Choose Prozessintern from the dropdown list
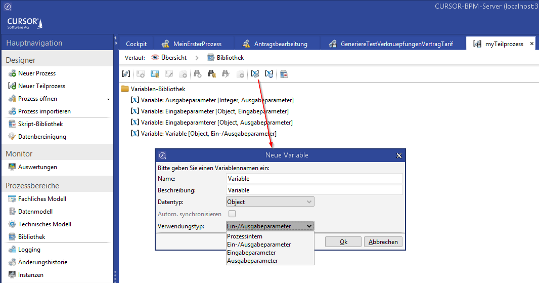The image size is (539, 283). click(245, 236)
